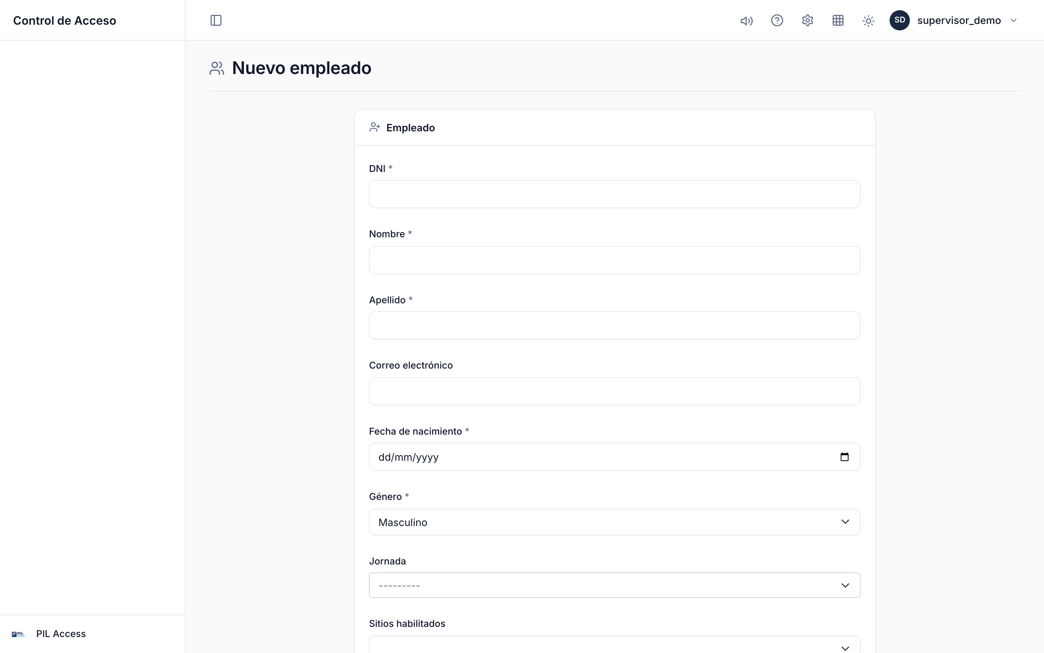Click the Control de Acceso title

click(65, 20)
